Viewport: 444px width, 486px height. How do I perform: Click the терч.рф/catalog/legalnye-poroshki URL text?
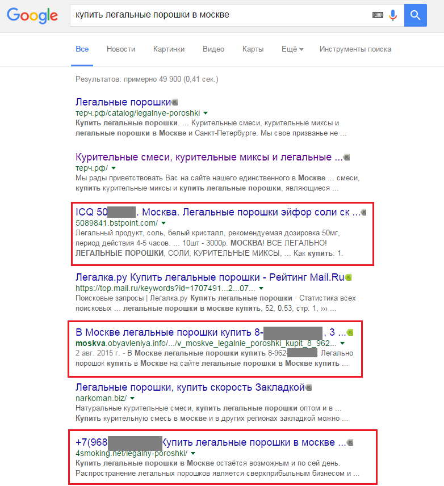[138, 113]
